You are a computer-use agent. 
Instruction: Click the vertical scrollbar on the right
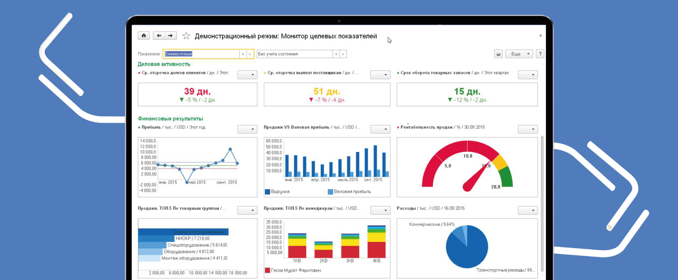click(x=542, y=202)
